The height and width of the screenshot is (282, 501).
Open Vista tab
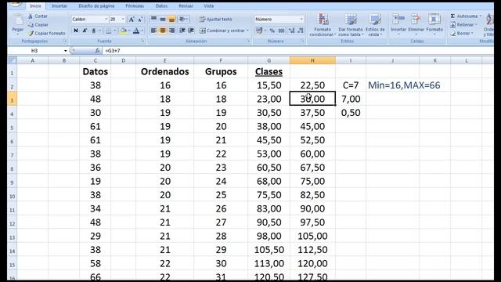[209, 6]
